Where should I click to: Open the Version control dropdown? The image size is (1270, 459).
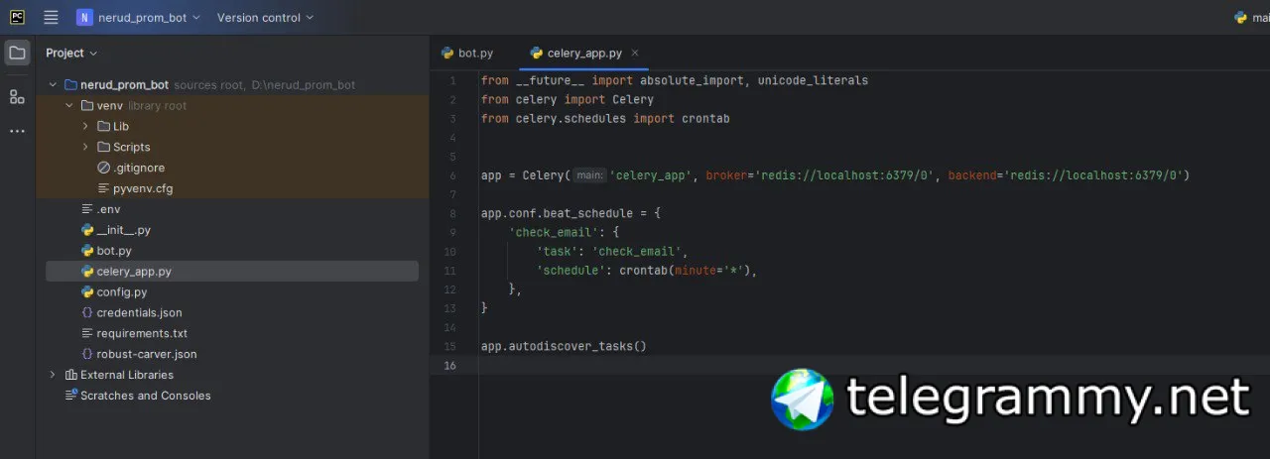click(x=265, y=17)
